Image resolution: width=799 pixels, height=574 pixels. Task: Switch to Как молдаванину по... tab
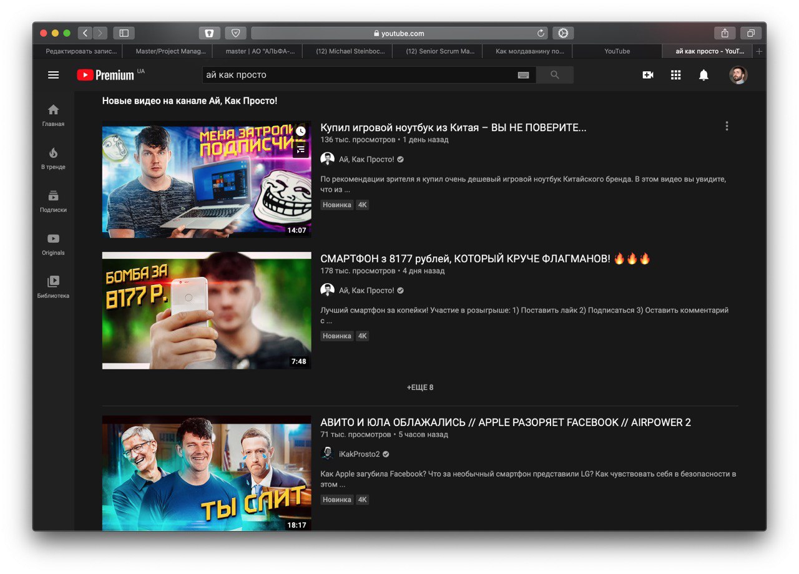527,51
